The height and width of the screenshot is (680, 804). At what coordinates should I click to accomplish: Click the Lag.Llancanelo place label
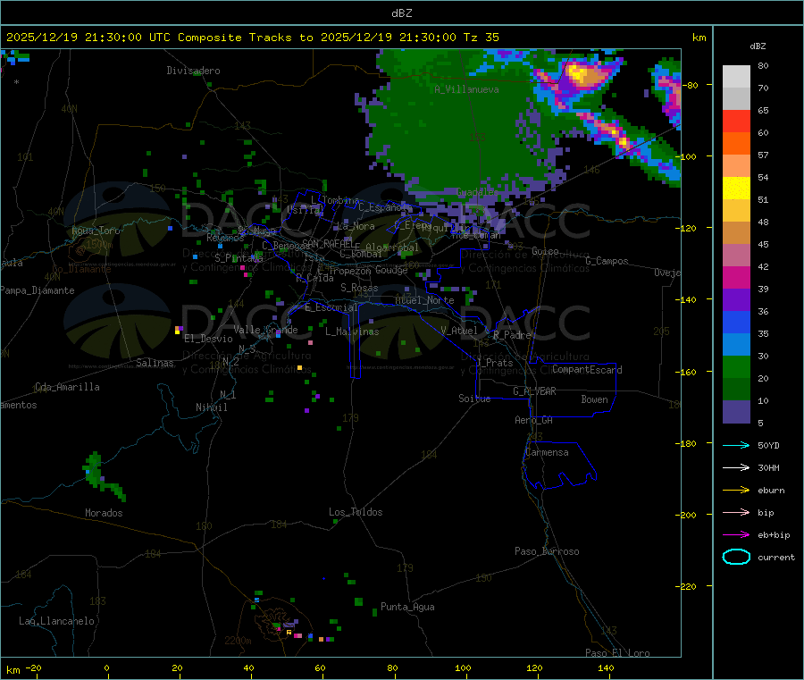[56, 621]
